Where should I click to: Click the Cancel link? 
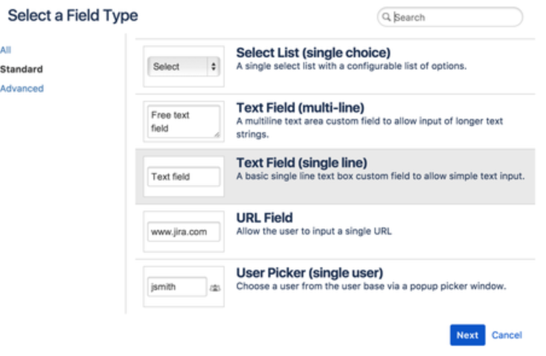coord(507,335)
